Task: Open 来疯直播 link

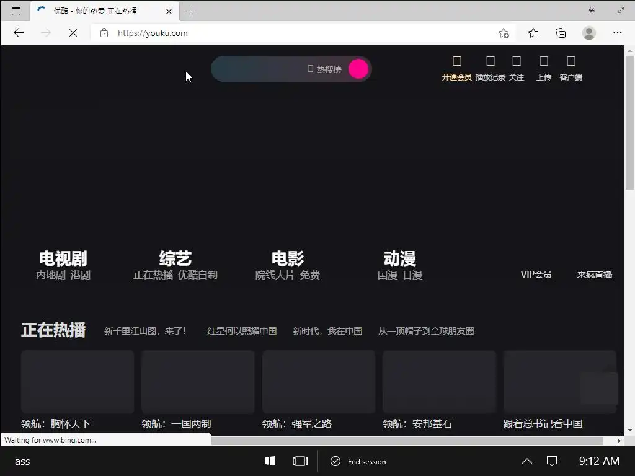Action: click(x=595, y=275)
